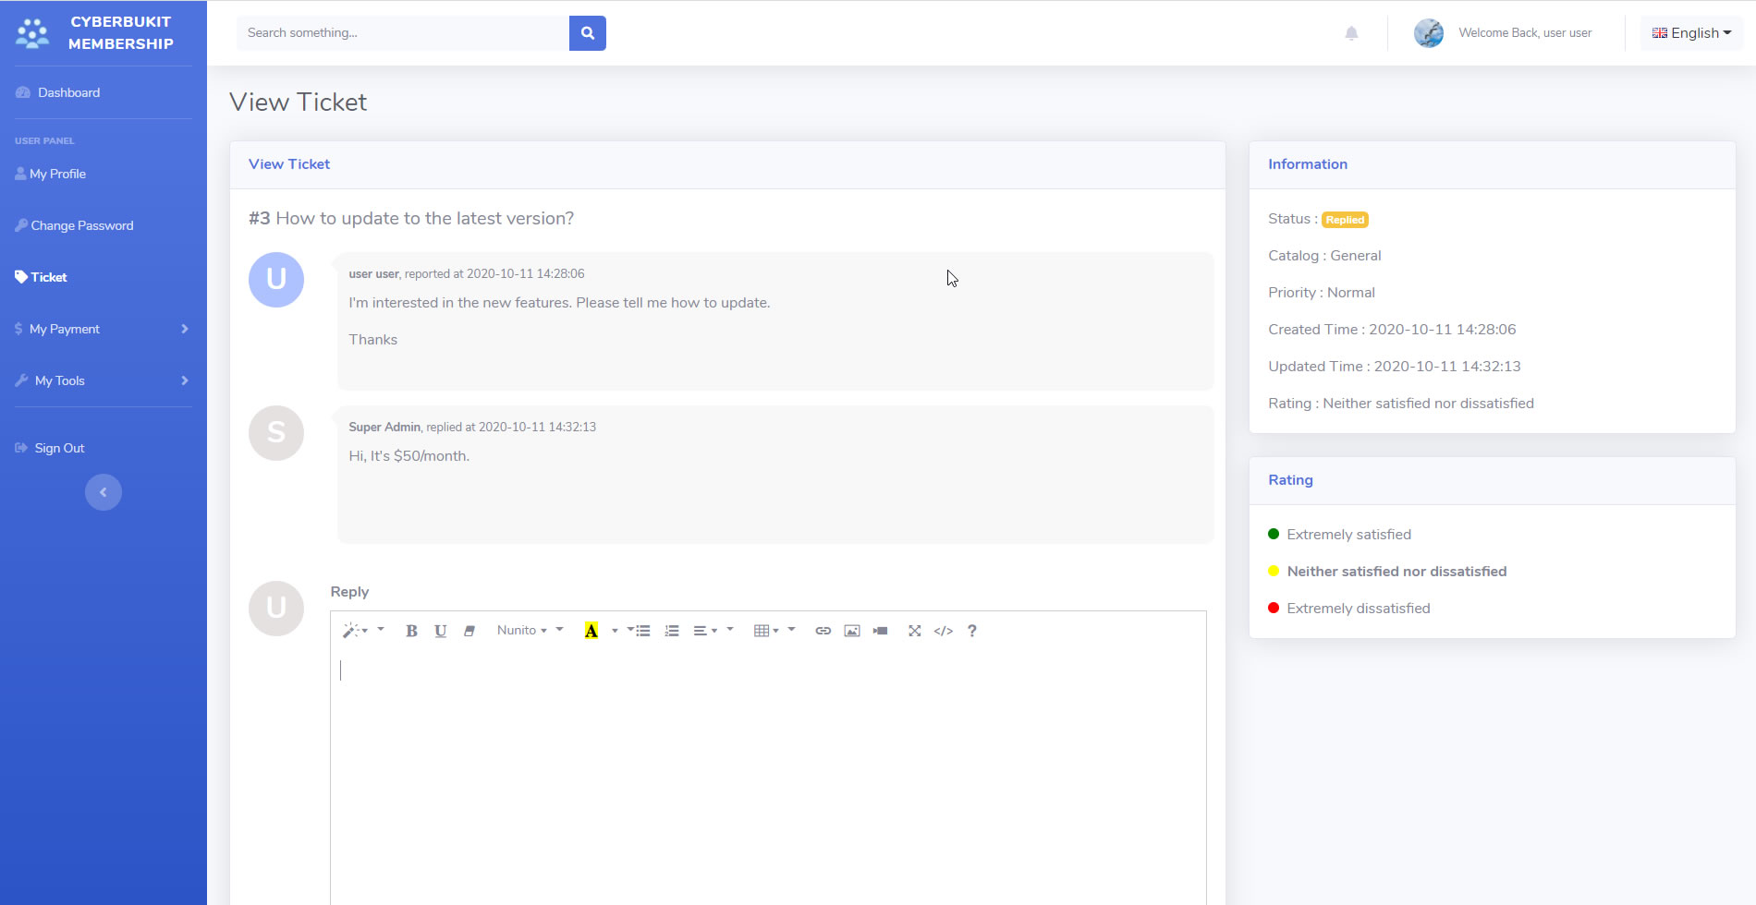Select Neither satisfied nor dissatisfied rating
1756x905 pixels.
(x=1396, y=572)
